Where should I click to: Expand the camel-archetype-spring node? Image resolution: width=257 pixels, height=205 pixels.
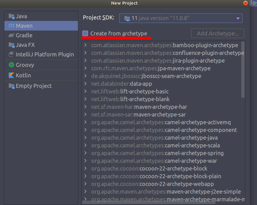click(85, 153)
